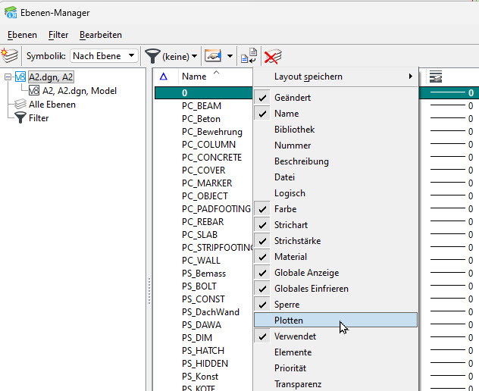479x391 pixels.
Task: Uncheck the Farbe column option
Action: coord(285,209)
